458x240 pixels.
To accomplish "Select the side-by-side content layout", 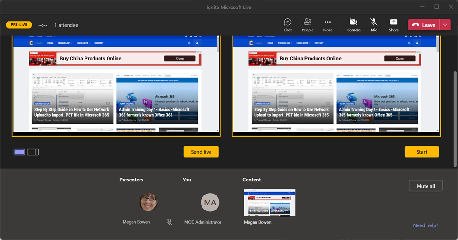I will tap(33, 152).
